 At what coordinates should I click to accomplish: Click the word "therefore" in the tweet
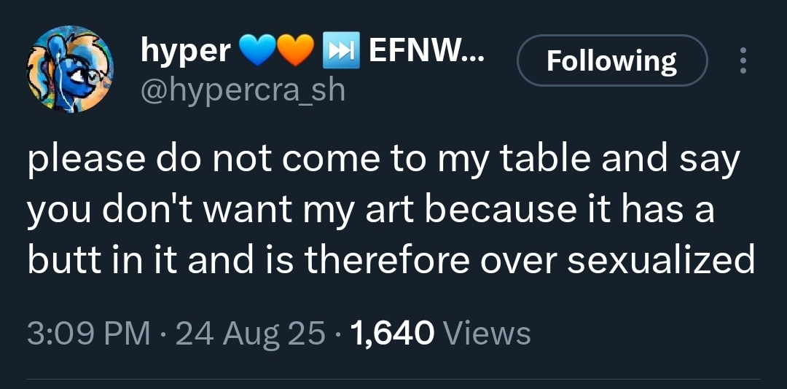click(390, 261)
